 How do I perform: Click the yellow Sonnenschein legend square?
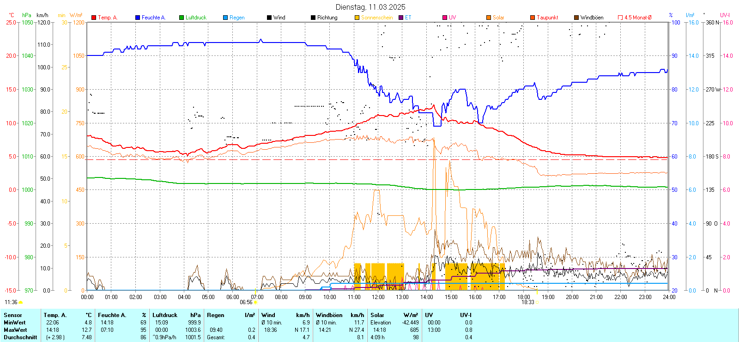pos(357,18)
